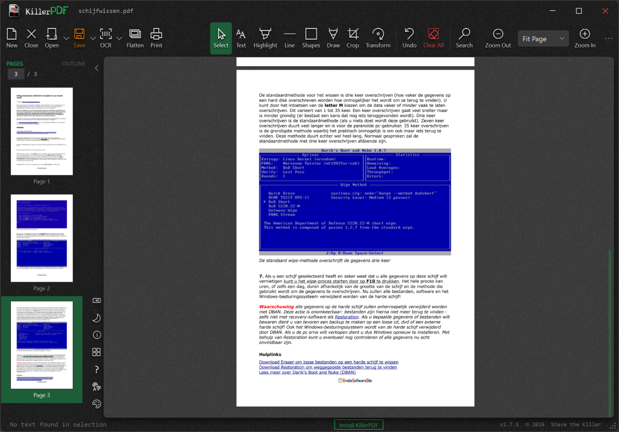Switch to the OUTLINE tab
This screenshot has height=432, width=619.
(74, 64)
